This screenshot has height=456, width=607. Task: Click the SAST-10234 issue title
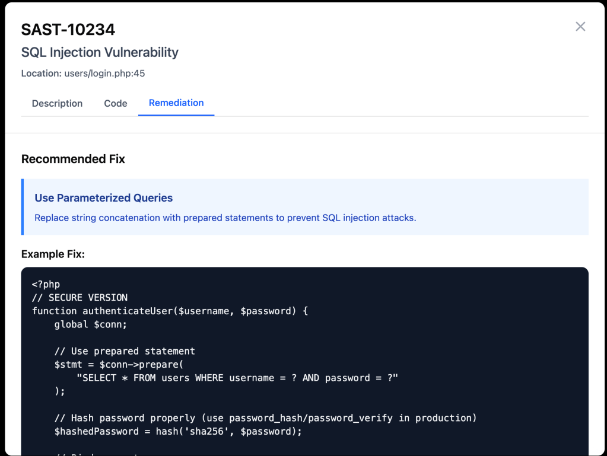coord(68,29)
